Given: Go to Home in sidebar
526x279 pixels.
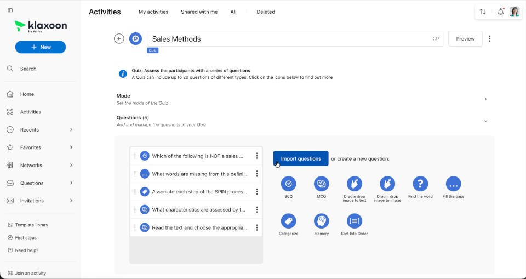Looking at the screenshot, I should point(27,94).
